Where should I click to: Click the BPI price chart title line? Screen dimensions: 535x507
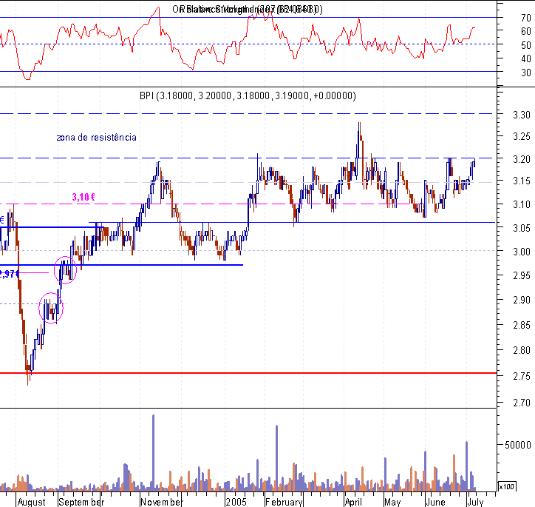248,95
